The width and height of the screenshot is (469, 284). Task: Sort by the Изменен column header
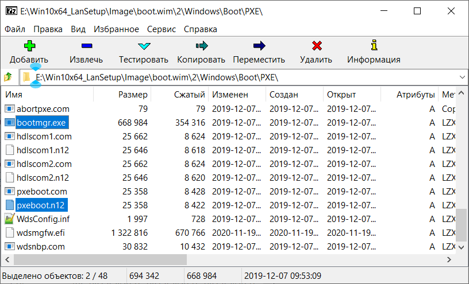point(230,95)
